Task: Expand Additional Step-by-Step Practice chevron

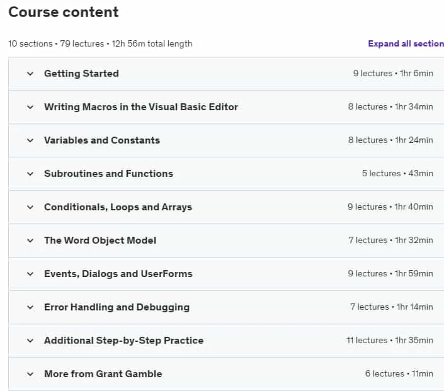Action: [x=30, y=341]
